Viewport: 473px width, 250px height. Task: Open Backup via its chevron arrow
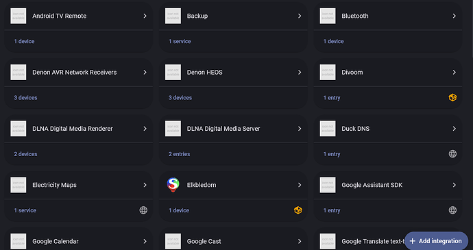pyautogui.click(x=300, y=16)
